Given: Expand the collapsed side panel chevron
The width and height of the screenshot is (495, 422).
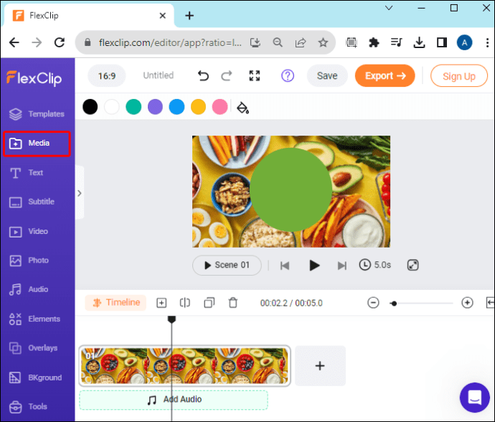Looking at the screenshot, I should [80, 193].
